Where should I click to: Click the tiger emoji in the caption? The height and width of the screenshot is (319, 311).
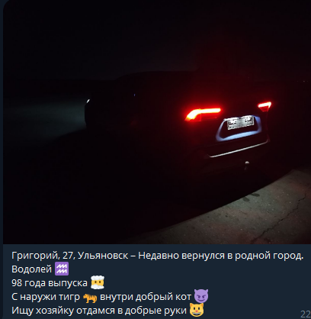point(90,297)
